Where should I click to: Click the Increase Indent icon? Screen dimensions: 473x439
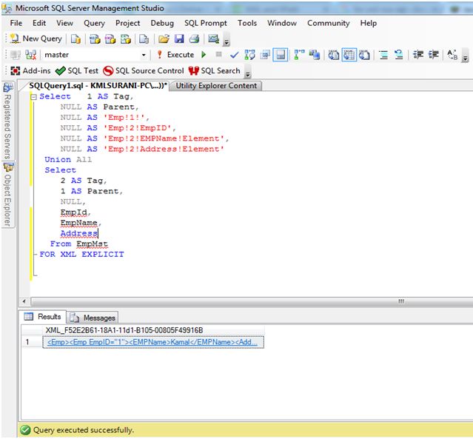tap(434, 55)
